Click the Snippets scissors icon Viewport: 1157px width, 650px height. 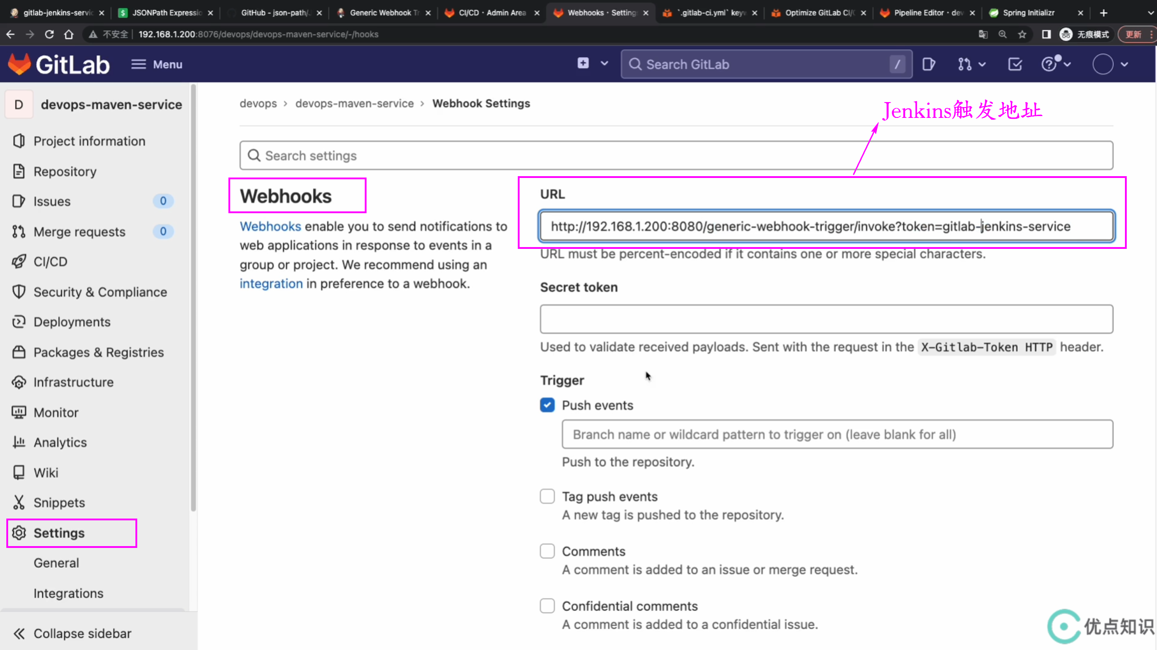19,502
